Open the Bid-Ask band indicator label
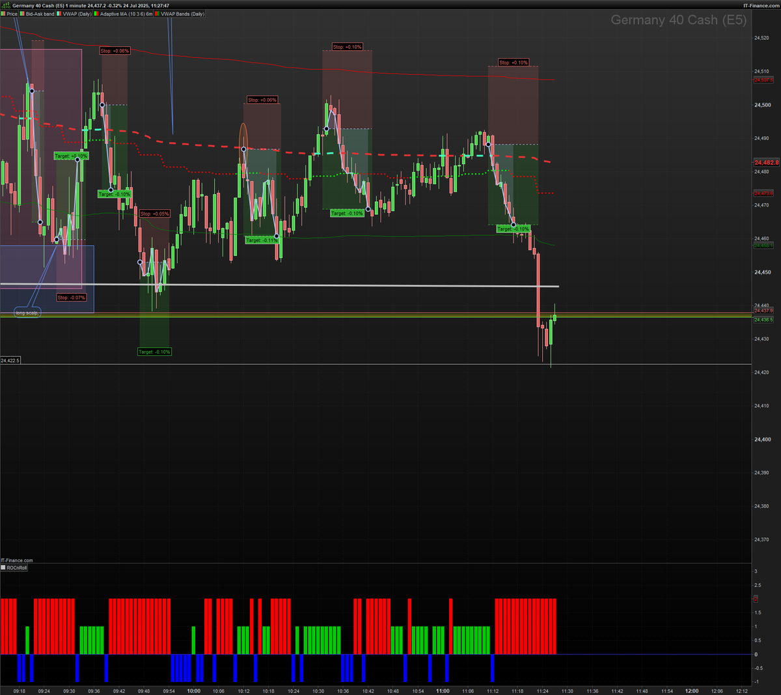781x695 pixels. (40, 14)
